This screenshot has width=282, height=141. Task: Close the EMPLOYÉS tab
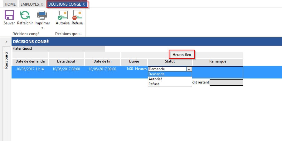42,4
